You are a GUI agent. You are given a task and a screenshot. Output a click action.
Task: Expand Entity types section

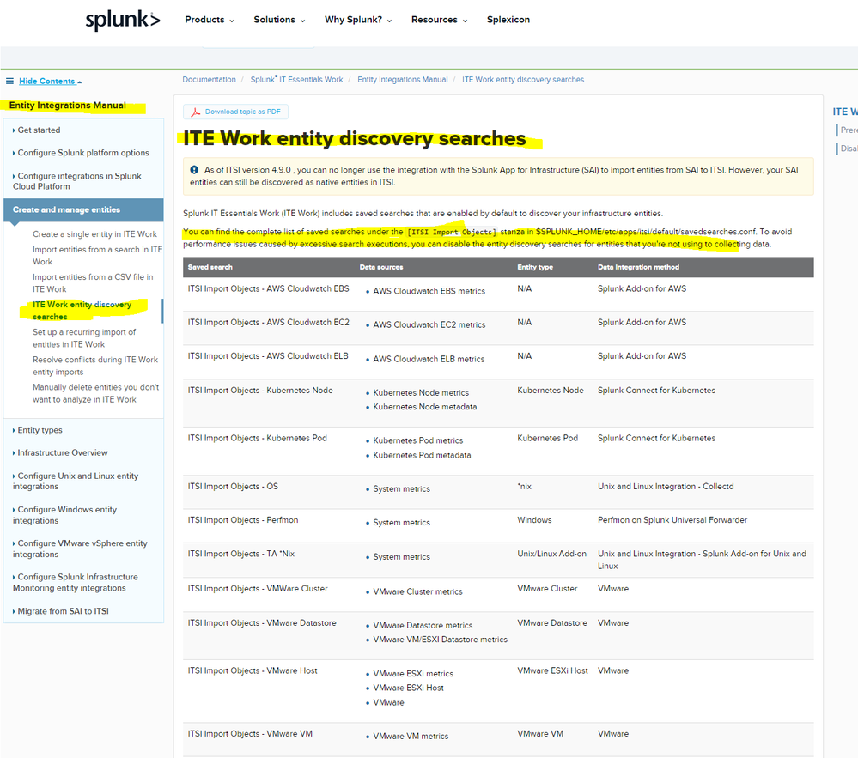pos(38,430)
